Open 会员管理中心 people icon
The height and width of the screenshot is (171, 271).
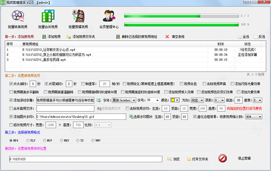[x=109, y=16]
